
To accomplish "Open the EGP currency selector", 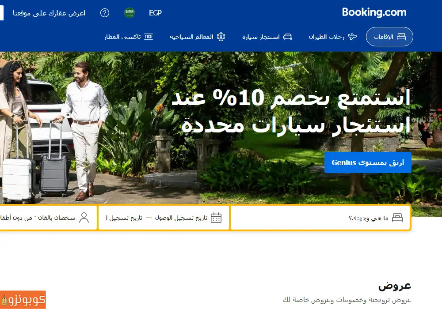I will [x=155, y=13].
